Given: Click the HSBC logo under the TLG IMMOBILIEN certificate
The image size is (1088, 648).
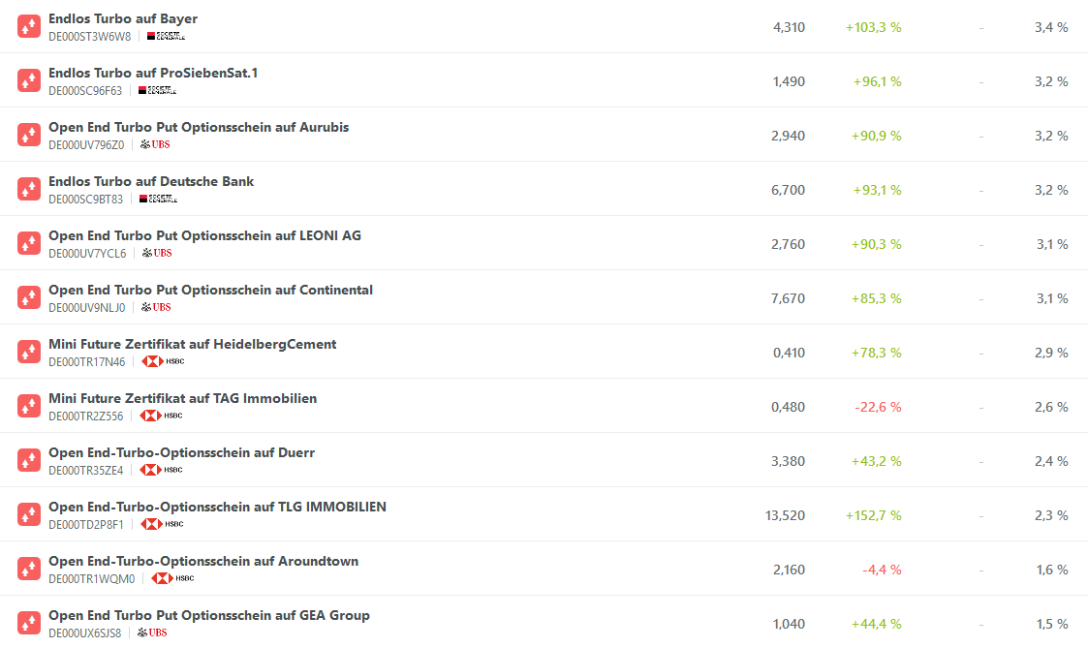Looking at the screenshot, I should [163, 524].
